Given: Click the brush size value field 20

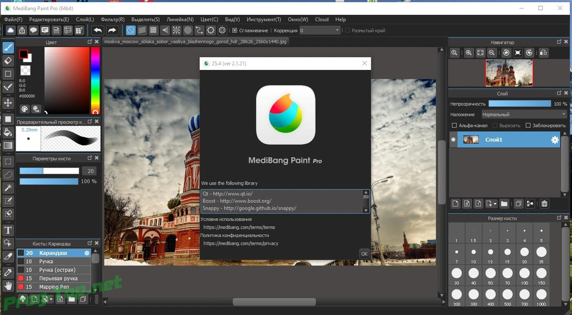Looking at the screenshot, I should 89,171.
